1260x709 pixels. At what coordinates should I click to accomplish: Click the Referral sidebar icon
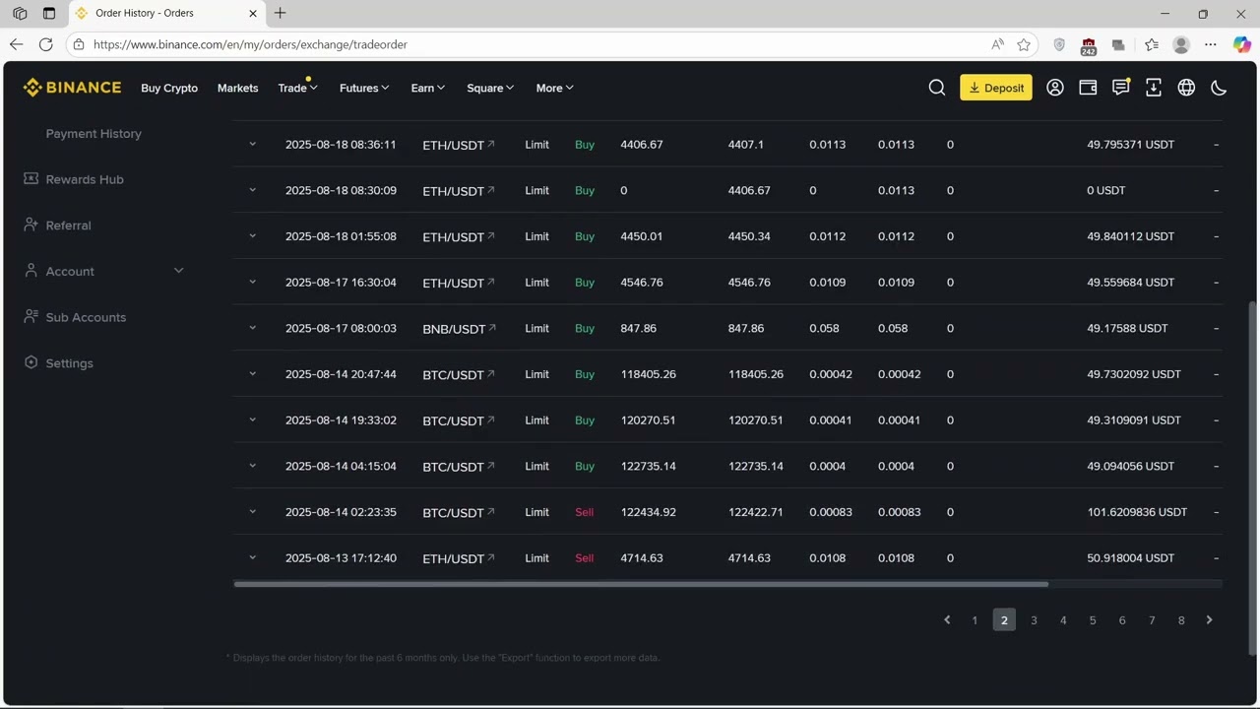[31, 225]
